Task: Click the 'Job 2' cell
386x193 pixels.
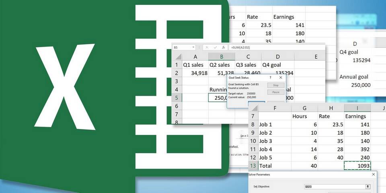Action: pos(275,133)
